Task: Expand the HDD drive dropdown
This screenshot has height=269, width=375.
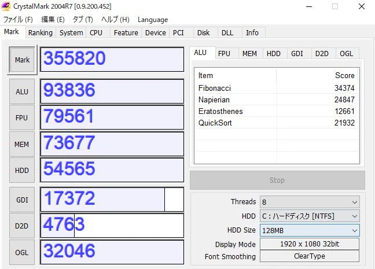Action: coord(310,216)
